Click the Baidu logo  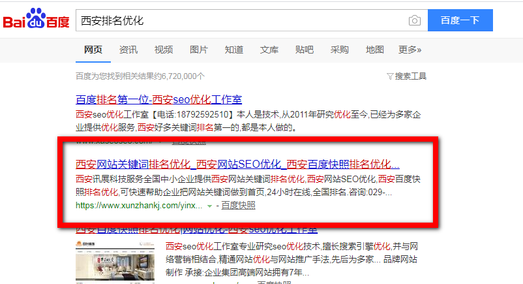click(x=36, y=19)
